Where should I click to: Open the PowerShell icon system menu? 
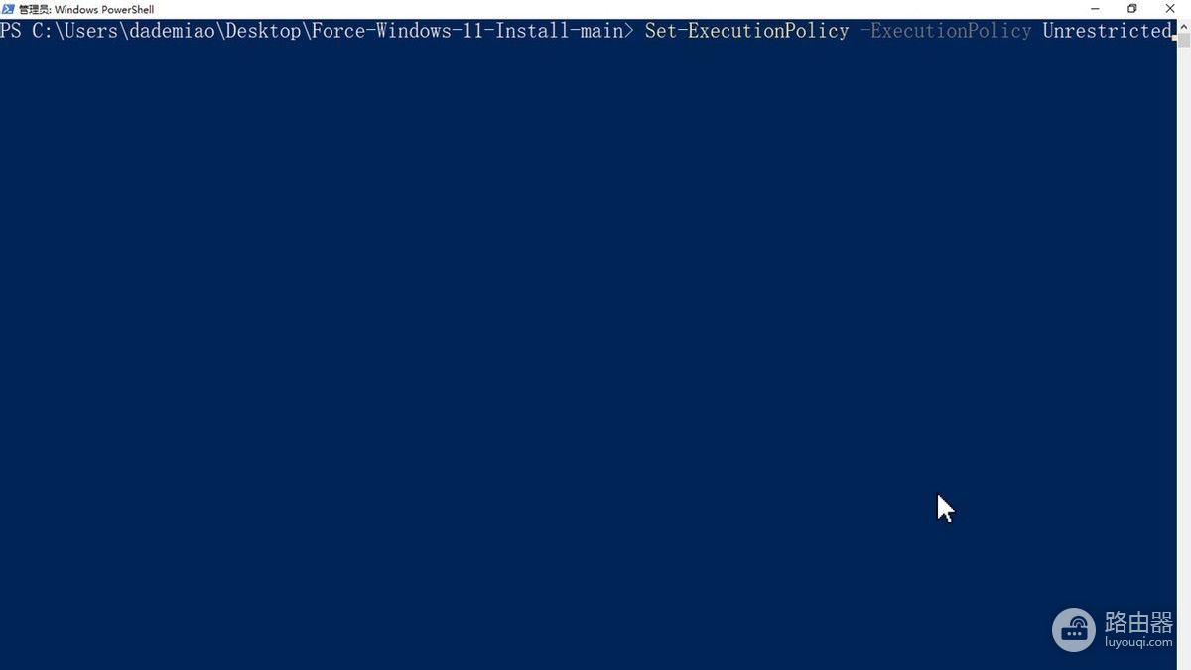pos(8,9)
